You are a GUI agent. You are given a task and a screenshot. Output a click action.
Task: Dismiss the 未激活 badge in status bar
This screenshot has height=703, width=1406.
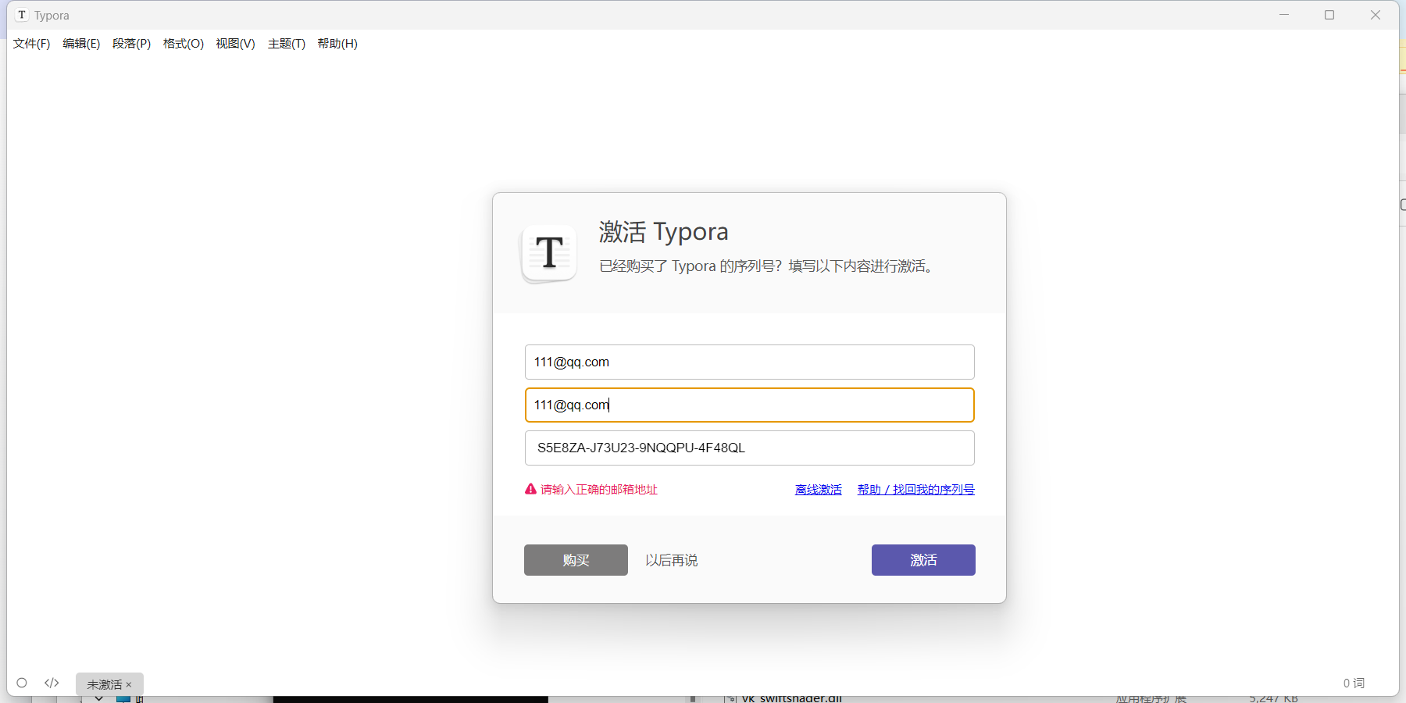[129, 685]
